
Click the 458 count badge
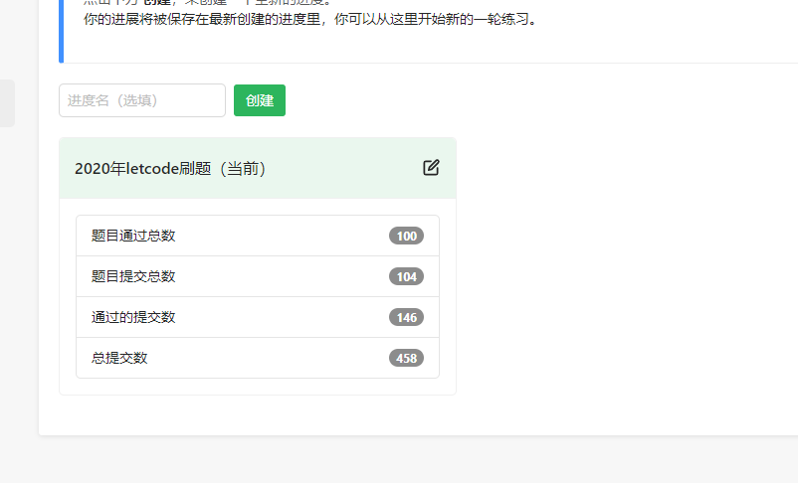[406, 358]
